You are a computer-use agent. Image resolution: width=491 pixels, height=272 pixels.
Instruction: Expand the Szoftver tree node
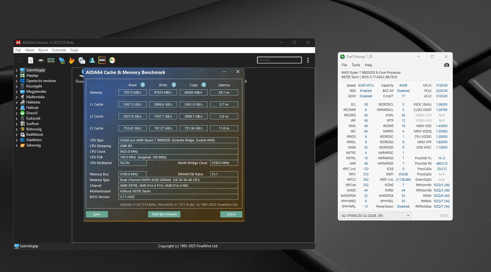[16, 124]
